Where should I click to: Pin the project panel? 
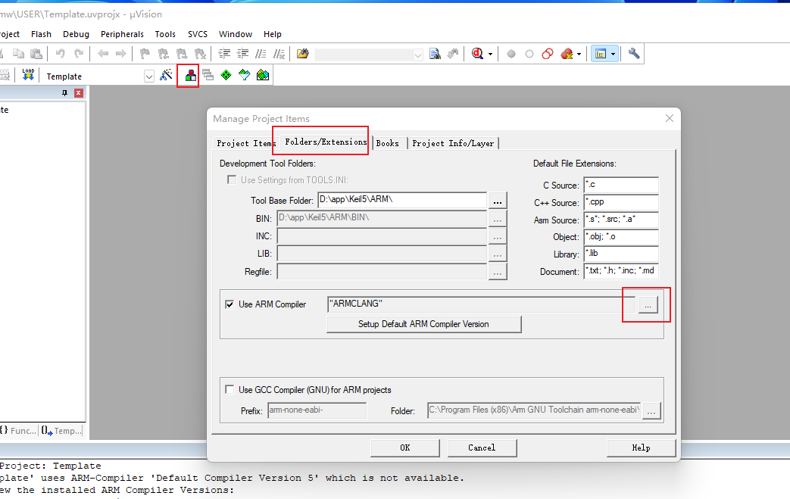64,92
